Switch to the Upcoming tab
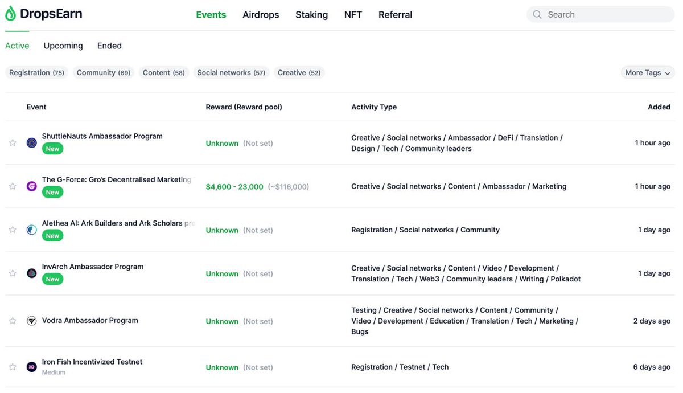 pos(63,46)
